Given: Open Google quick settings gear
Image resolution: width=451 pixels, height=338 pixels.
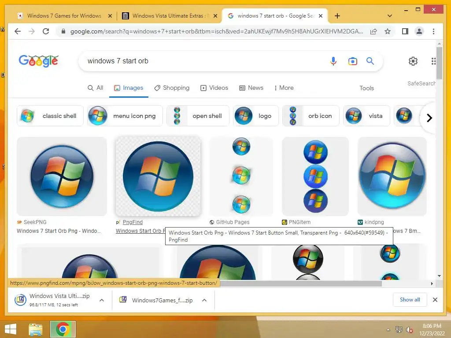Looking at the screenshot, I should click(413, 61).
